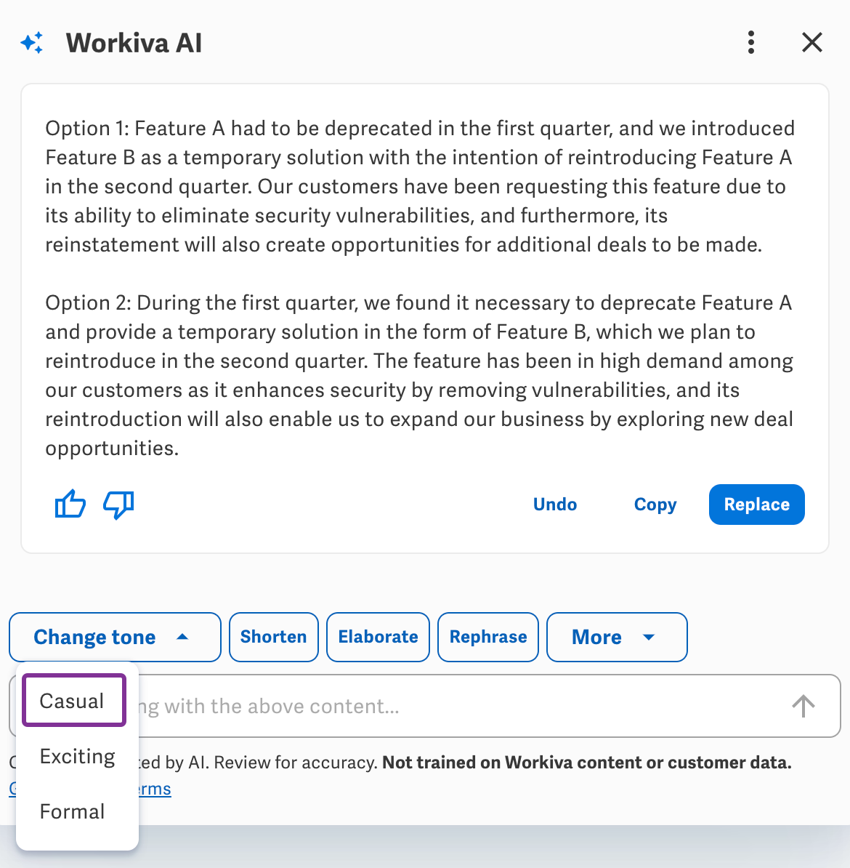
Task: Select the Casual tone option
Action: click(x=73, y=701)
